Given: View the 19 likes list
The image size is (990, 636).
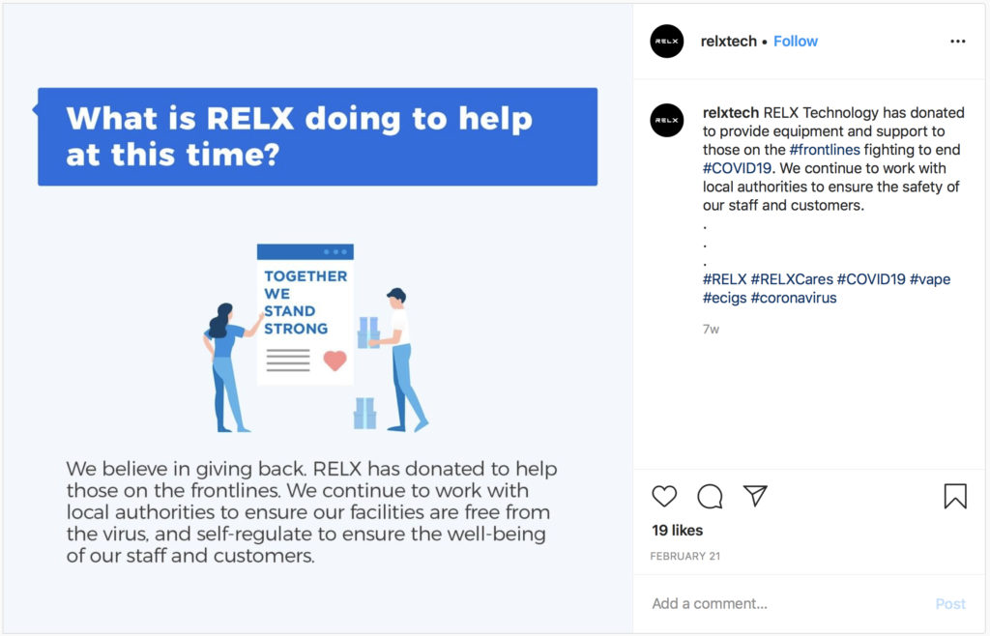Looking at the screenshot, I should pyautogui.click(x=678, y=531).
